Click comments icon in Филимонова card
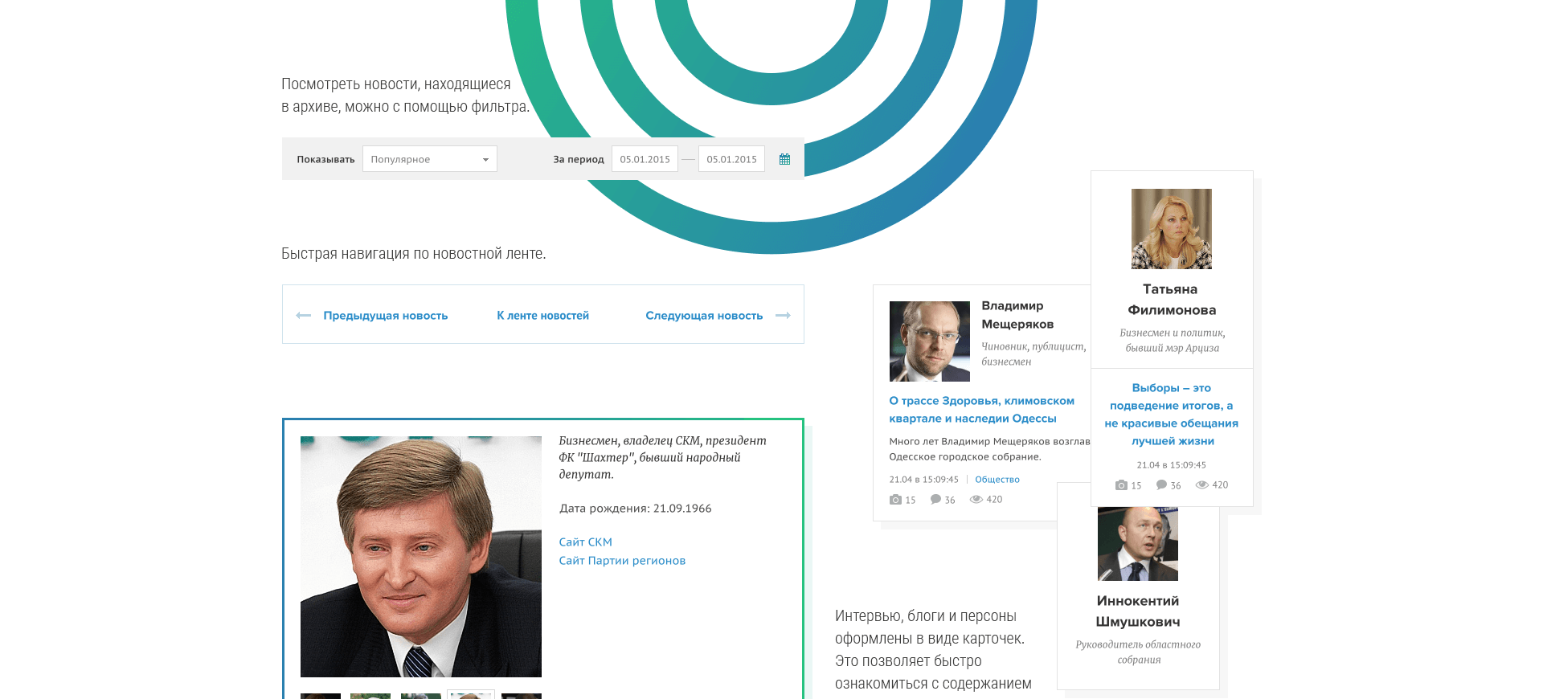 (x=1161, y=485)
